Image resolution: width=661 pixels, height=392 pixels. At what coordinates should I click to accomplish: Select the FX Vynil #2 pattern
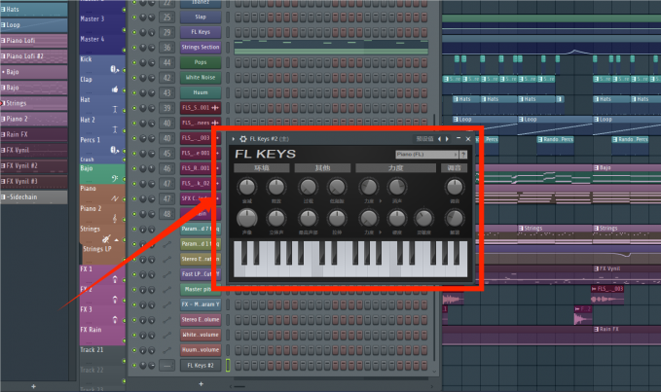pos(34,166)
